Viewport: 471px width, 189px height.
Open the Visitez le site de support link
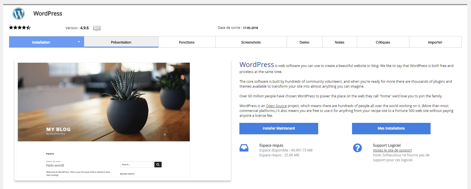392,150
